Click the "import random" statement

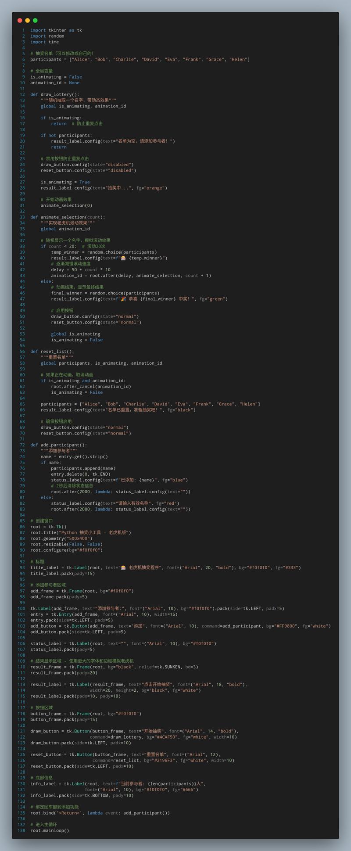point(47,36)
